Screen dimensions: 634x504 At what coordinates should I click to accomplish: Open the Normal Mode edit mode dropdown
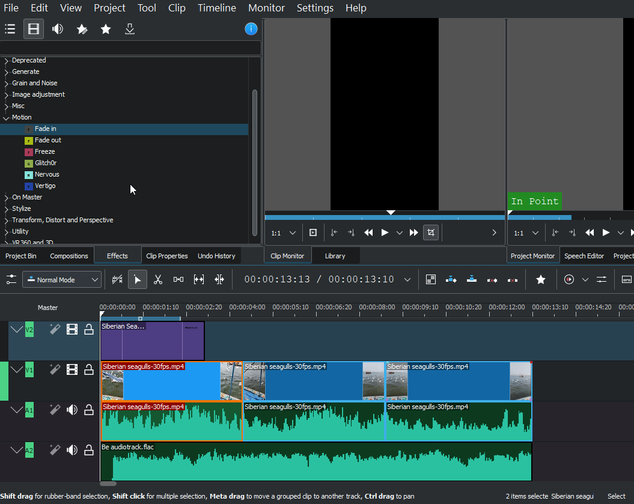[62, 280]
